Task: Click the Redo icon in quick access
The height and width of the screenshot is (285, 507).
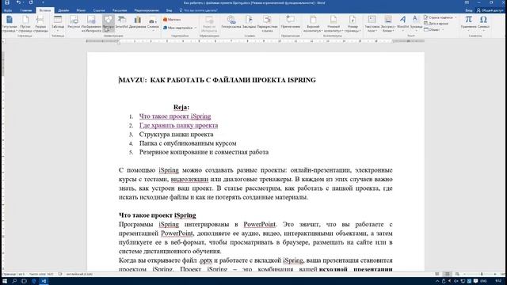Action: [31, 2]
